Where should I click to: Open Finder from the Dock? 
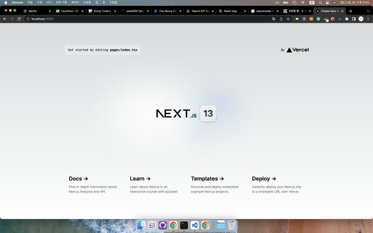[141, 225]
